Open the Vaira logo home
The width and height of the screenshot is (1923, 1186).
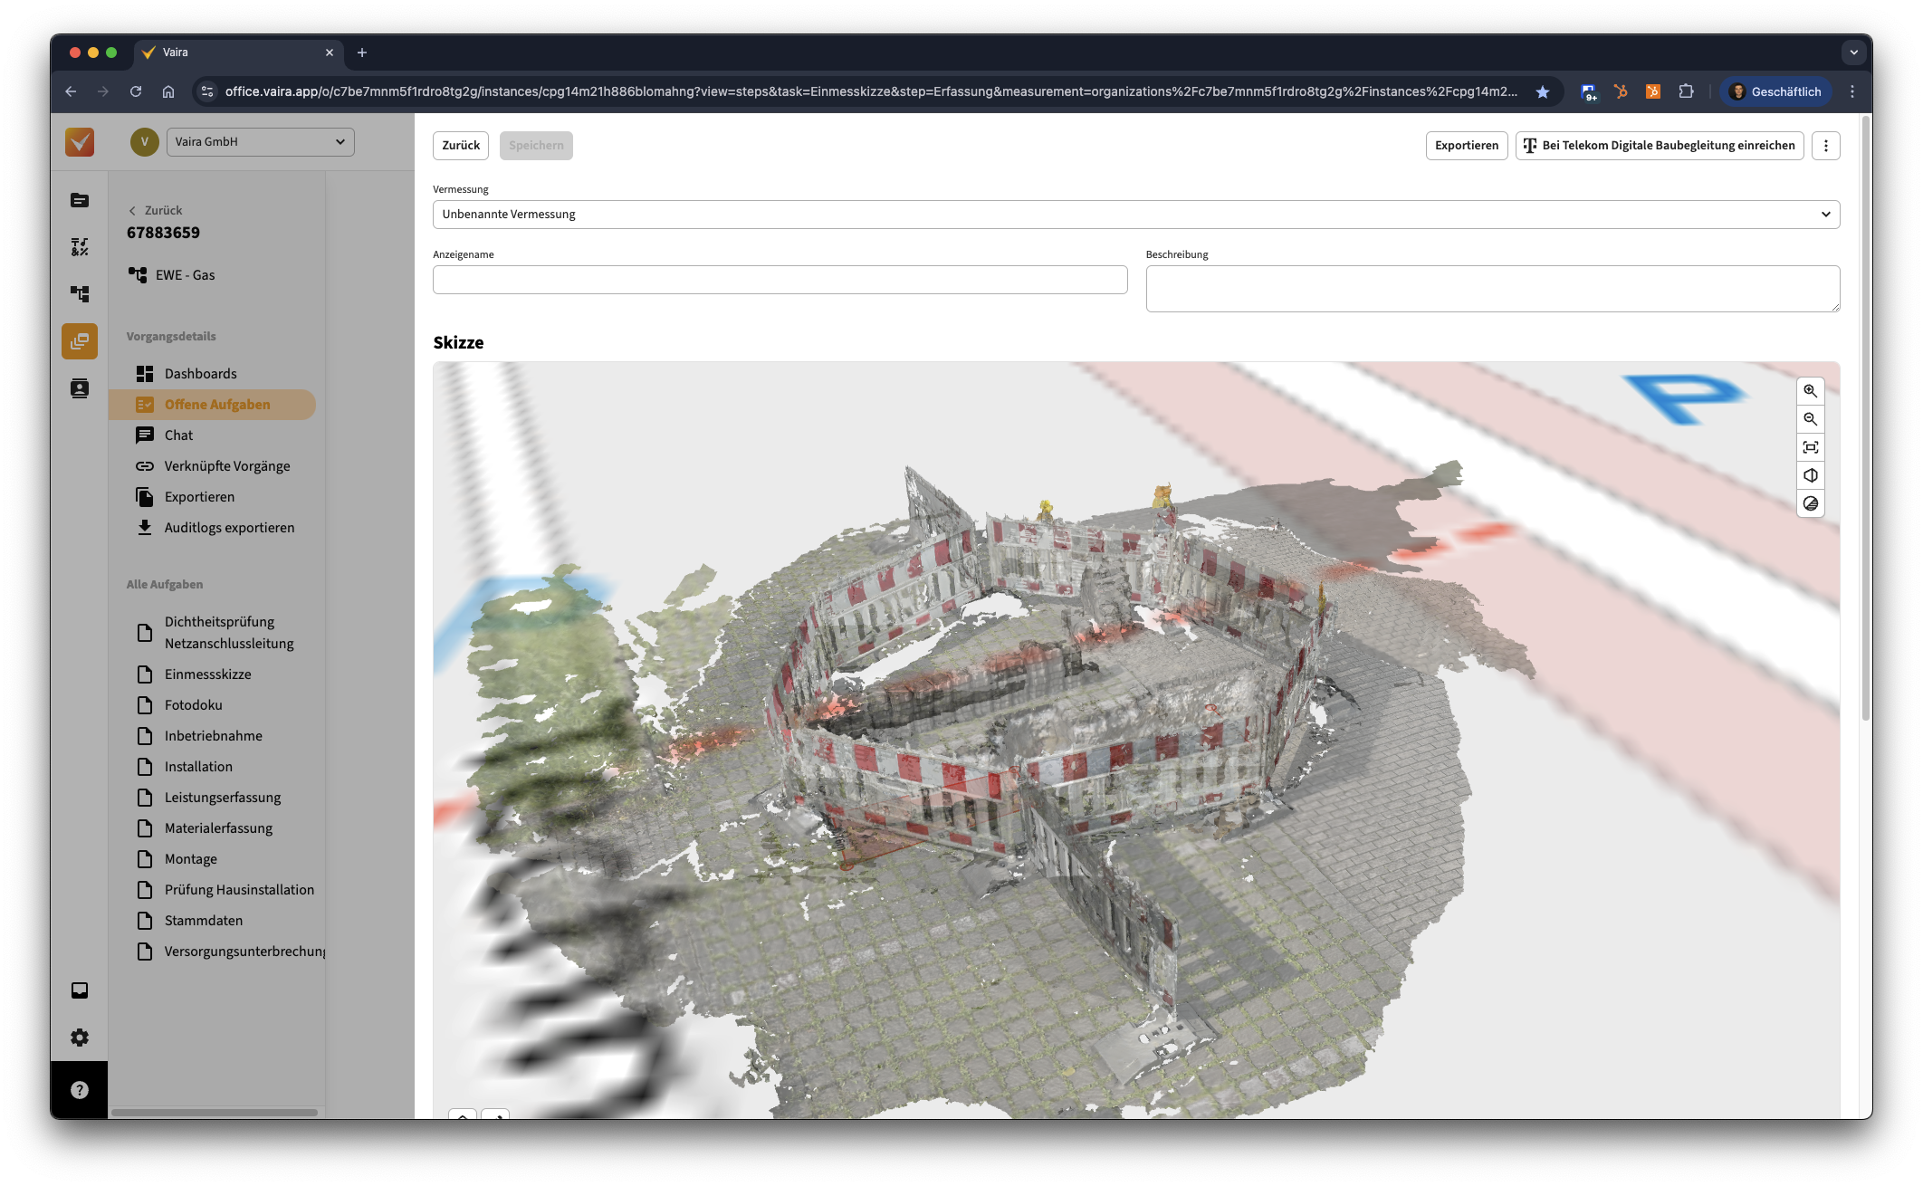(80, 142)
